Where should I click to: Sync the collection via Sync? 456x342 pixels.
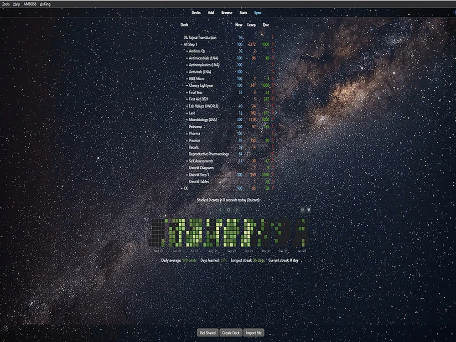pos(258,12)
